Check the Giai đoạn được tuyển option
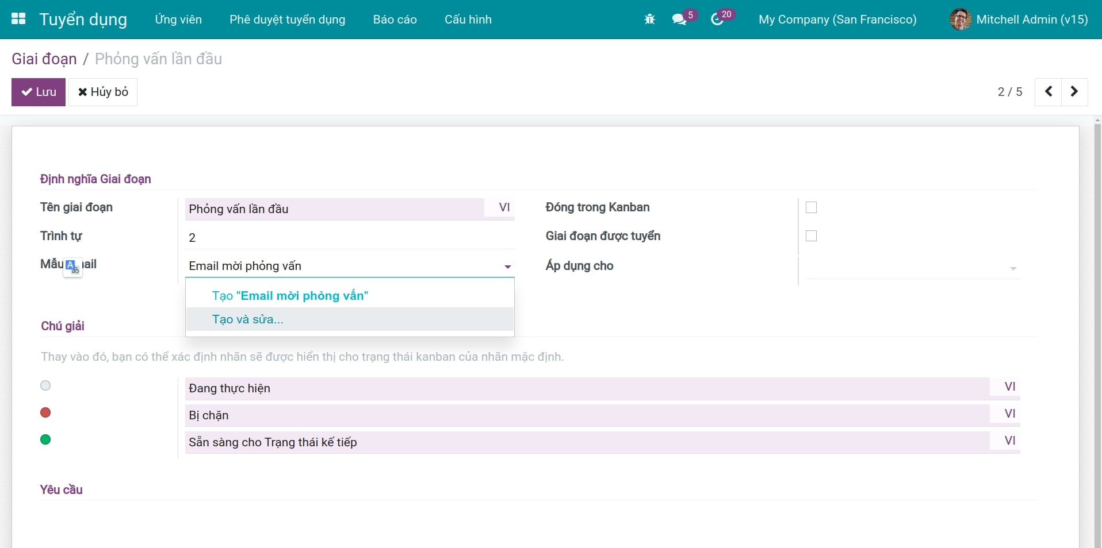The image size is (1102, 548). [x=812, y=236]
